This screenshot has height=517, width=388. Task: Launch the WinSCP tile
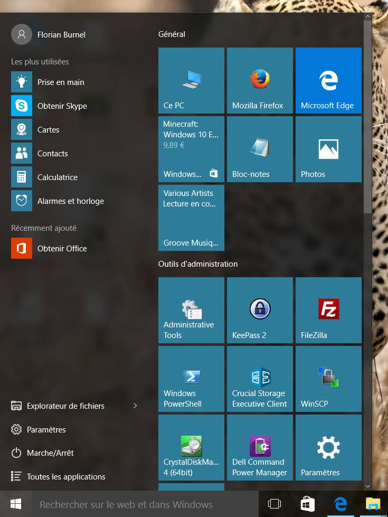click(x=328, y=379)
